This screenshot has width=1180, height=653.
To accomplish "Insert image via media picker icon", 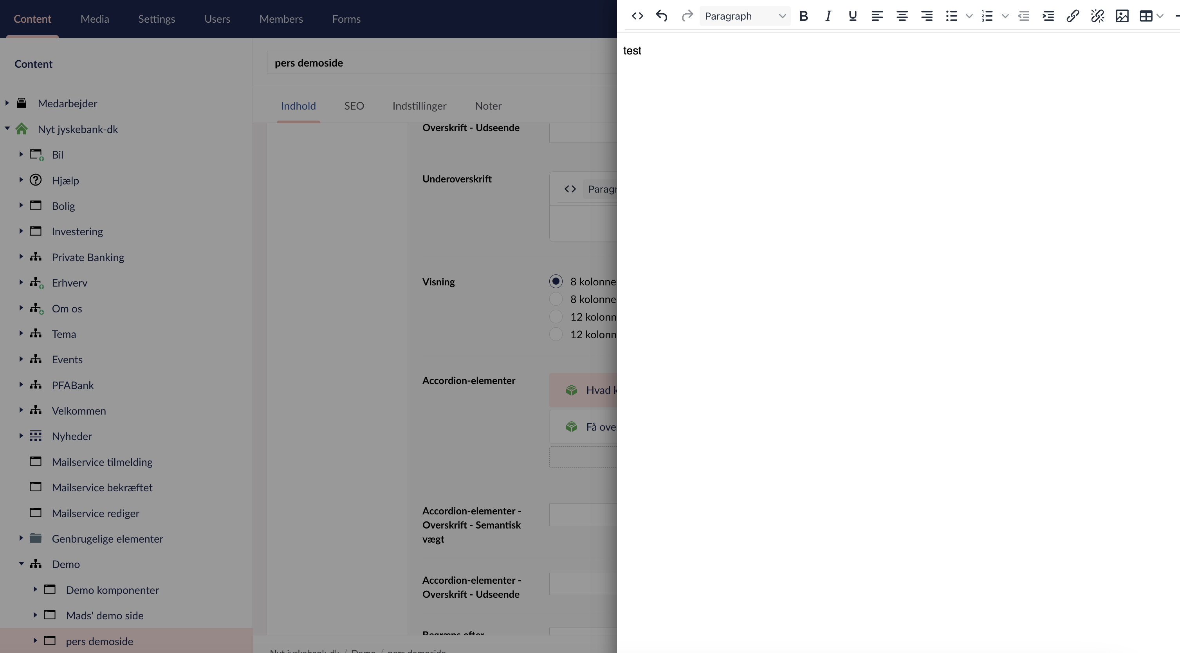I will pos(1122,16).
